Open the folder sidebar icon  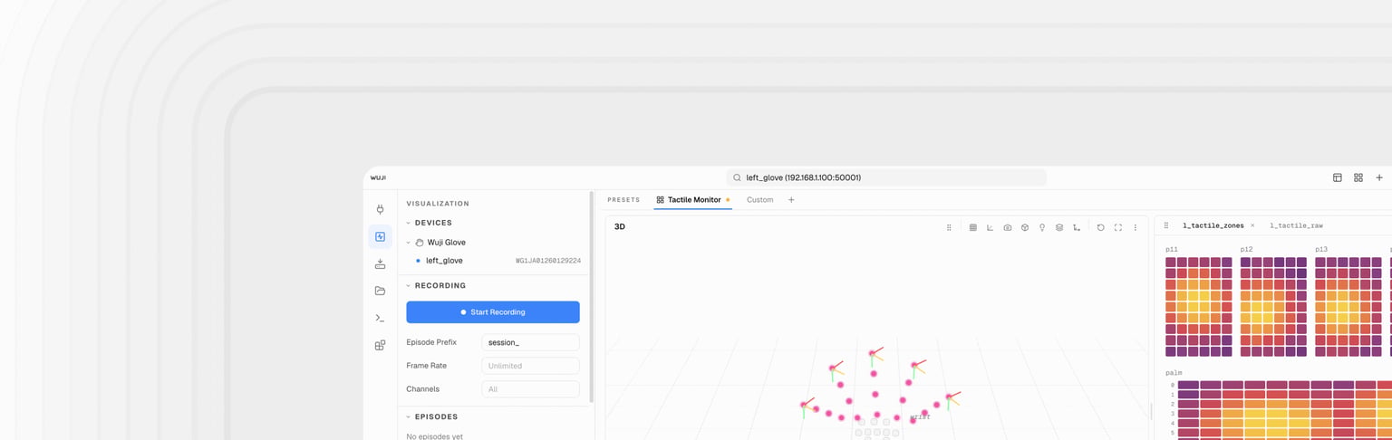[380, 291]
